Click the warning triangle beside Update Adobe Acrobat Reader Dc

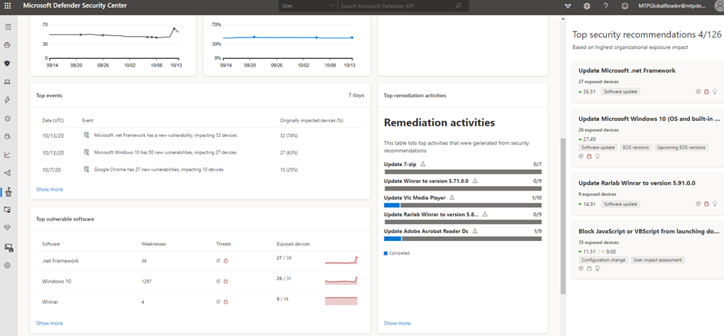[x=475, y=231]
